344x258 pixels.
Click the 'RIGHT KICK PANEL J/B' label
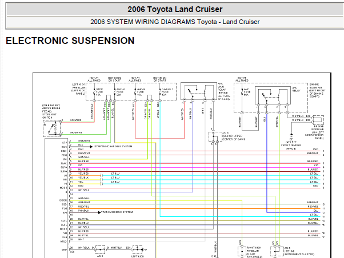[x=254, y=252]
